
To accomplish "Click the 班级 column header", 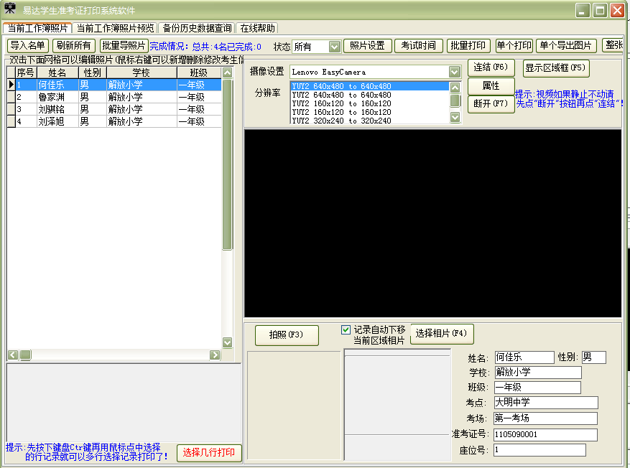I will pyautogui.click(x=199, y=72).
